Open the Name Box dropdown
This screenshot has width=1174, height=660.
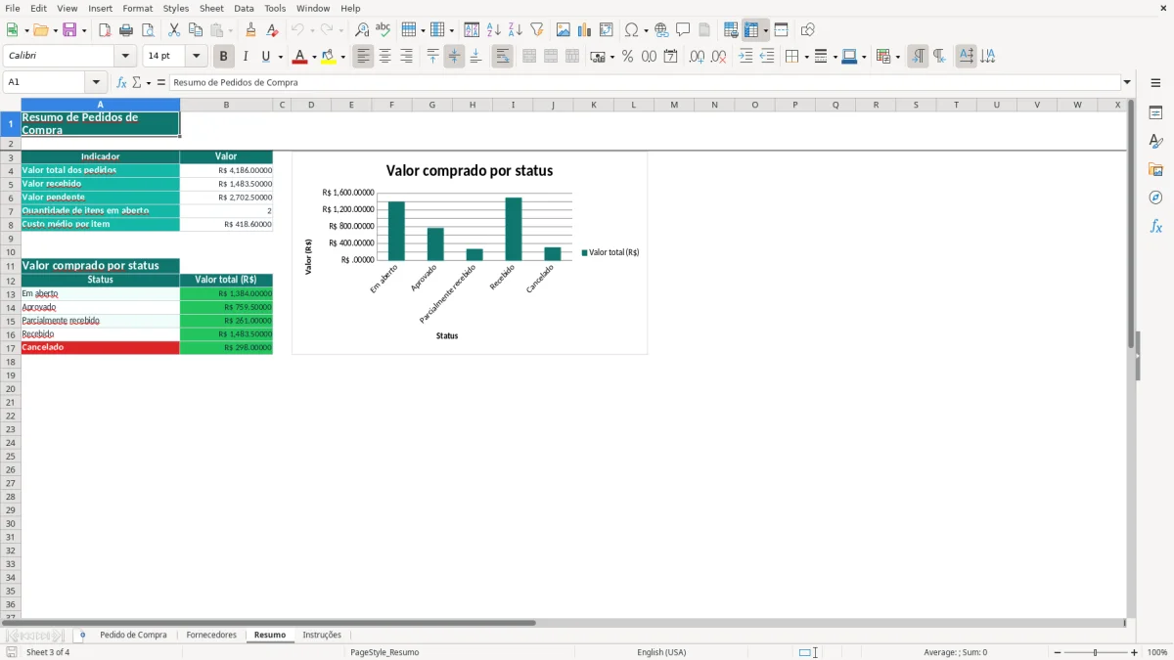pyautogui.click(x=96, y=83)
